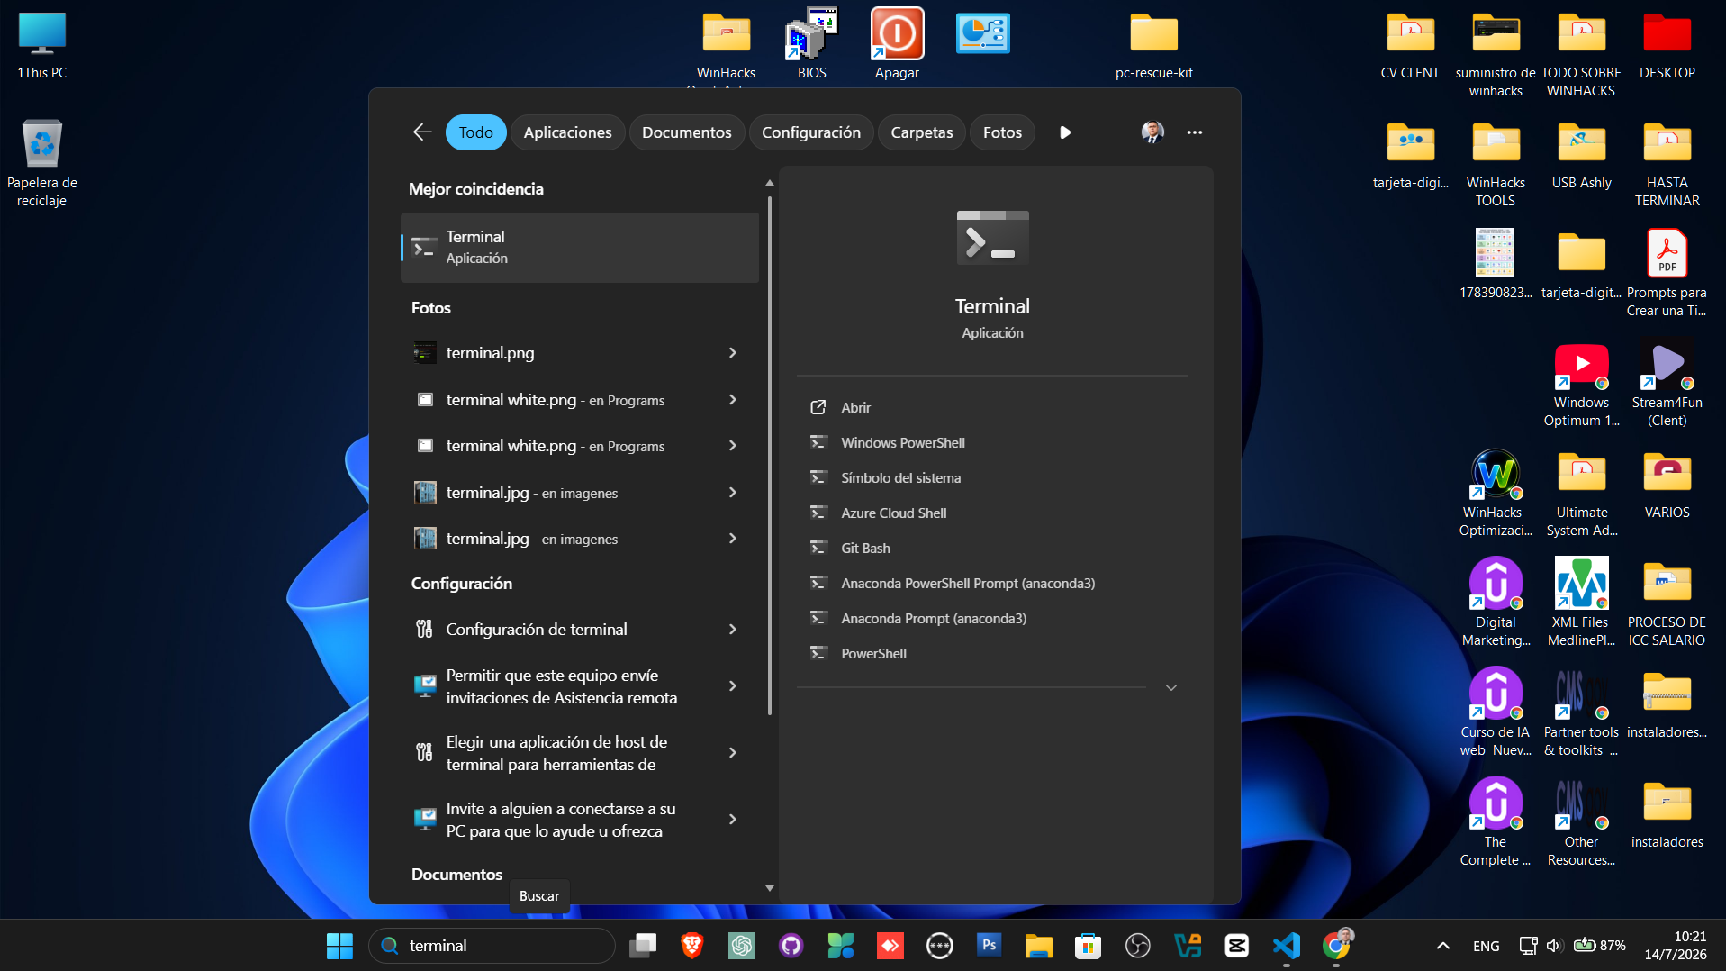Open Microsoft Store from taskbar
Screen dimensions: 1726x971
click(1089, 945)
